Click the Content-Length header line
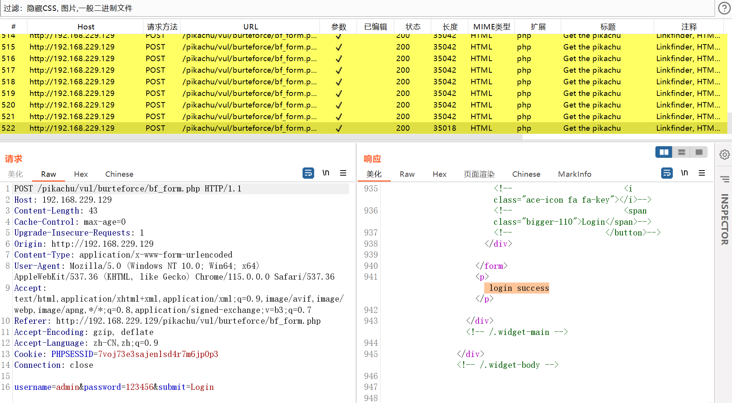 [x=56, y=211]
